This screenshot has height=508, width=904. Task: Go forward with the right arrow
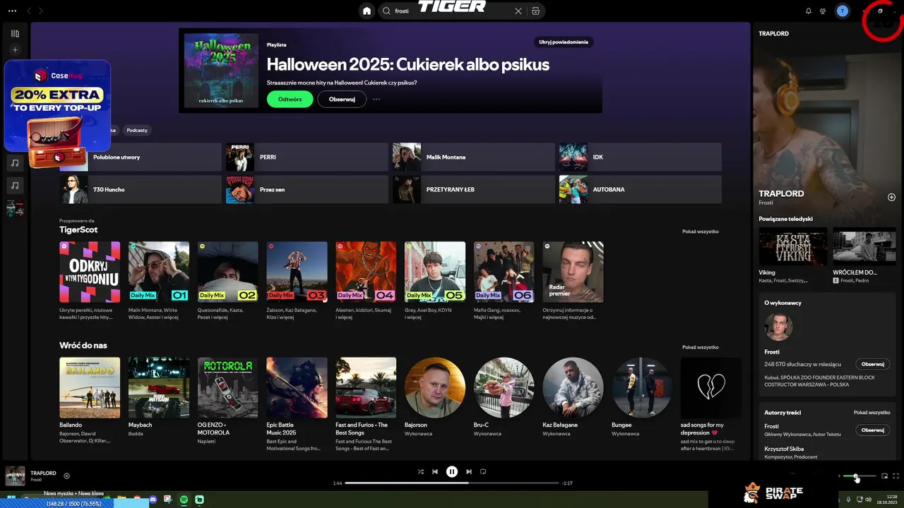click(41, 11)
